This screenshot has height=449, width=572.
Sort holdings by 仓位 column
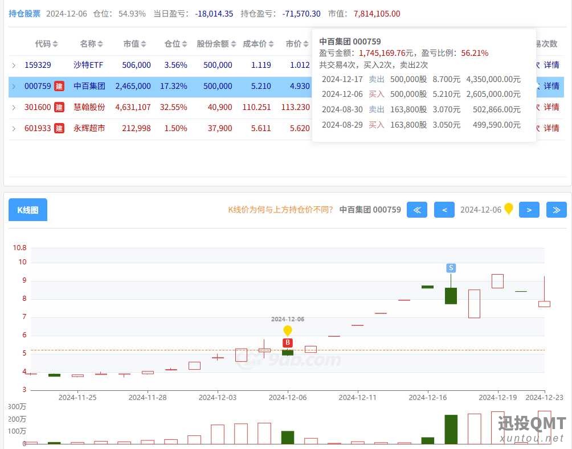coord(176,44)
